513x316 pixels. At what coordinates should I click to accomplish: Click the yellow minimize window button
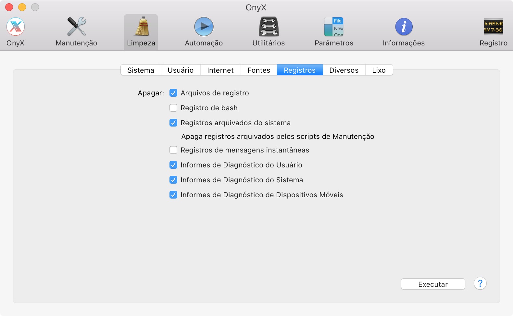pos(22,7)
